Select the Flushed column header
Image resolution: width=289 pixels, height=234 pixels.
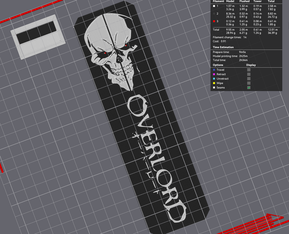[x=244, y=1]
